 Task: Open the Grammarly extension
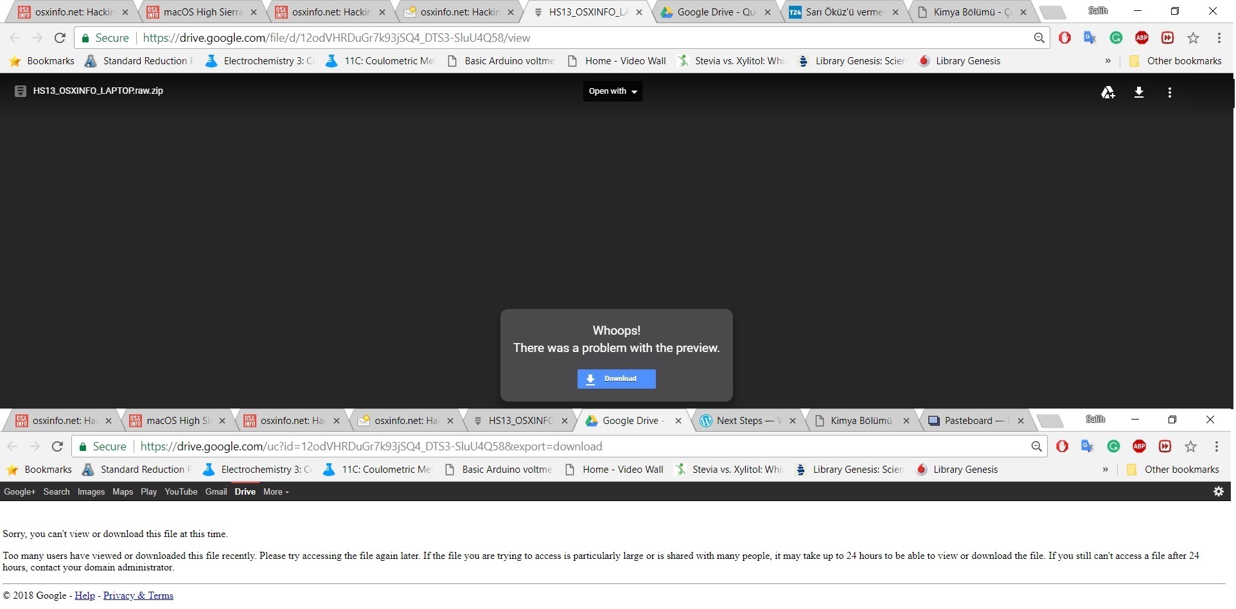tap(1116, 38)
